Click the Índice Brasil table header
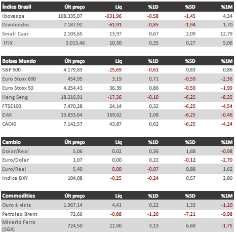The height and width of the screenshot is (233, 236). tap(17, 7)
